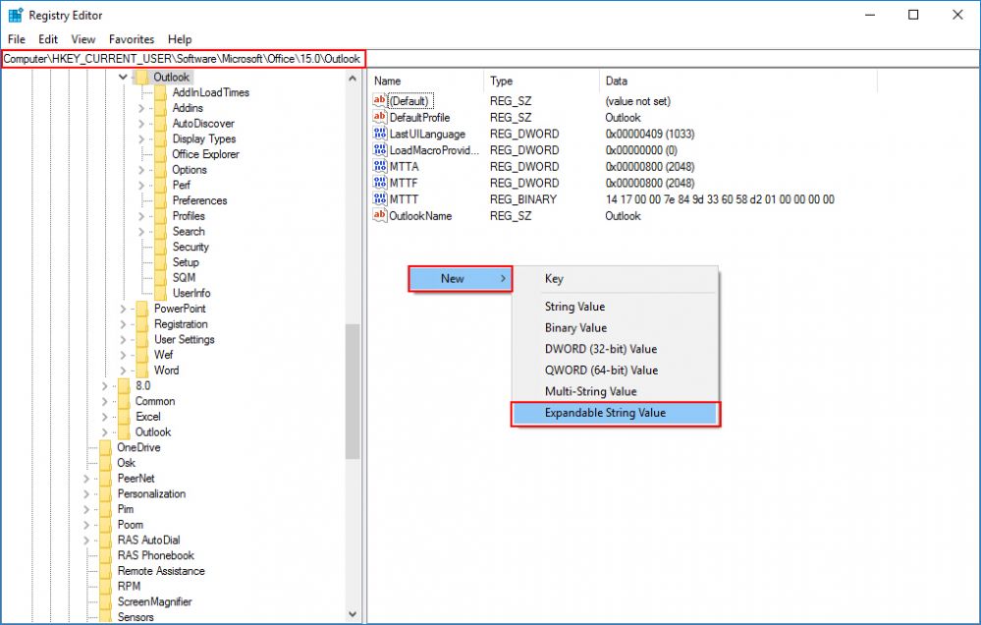Expand the Display Types key
Image resolution: width=981 pixels, height=625 pixels.
(141, 139)
